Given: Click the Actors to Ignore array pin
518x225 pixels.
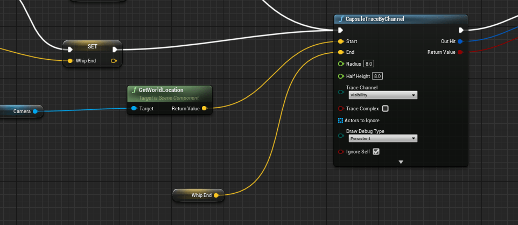Looking at the screenshot, I should [x=341, y=121].
